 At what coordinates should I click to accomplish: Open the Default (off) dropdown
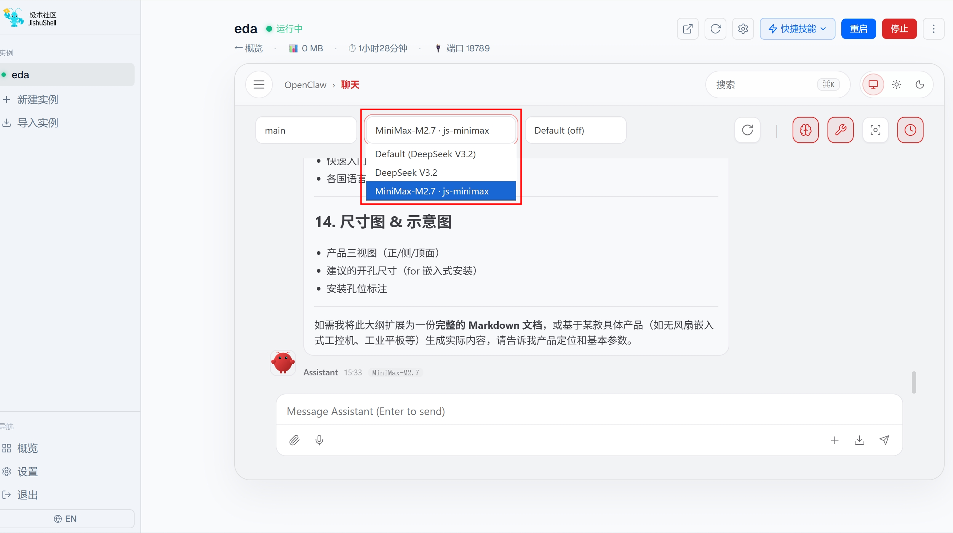[575, 130]
